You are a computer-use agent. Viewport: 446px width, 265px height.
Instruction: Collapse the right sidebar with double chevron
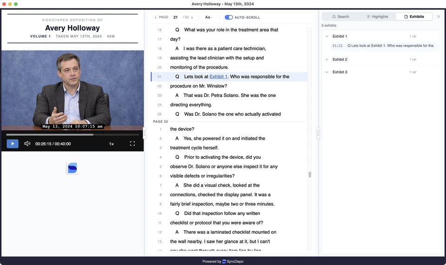438,16
